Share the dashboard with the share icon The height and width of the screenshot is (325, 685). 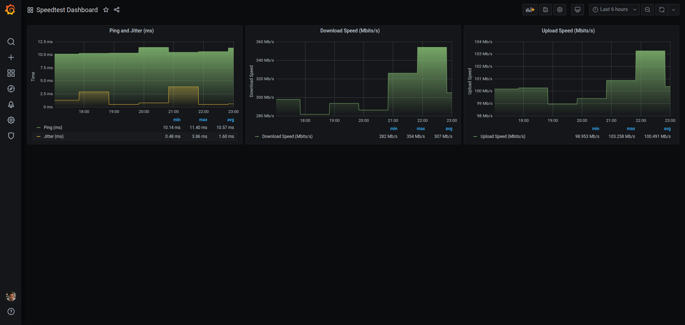[117, 10]
